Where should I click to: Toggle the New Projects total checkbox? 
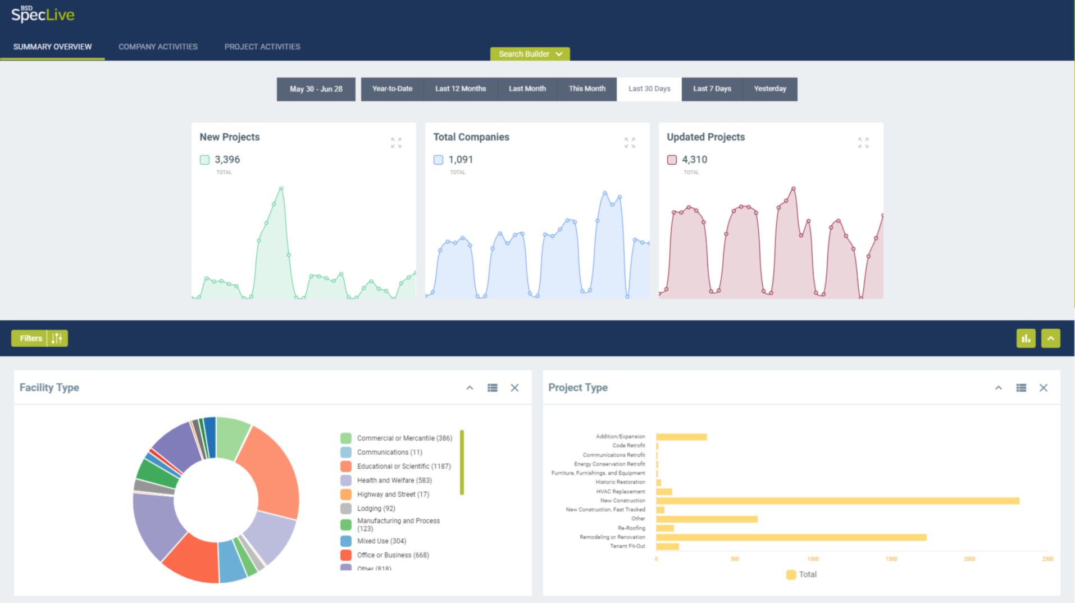click(x=205, y=160)
